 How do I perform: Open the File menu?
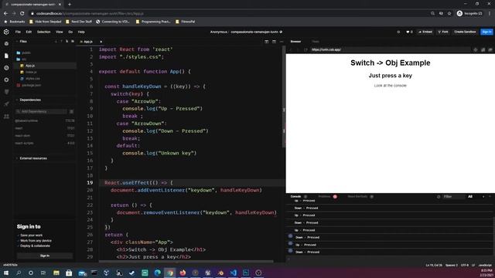(x=18, y=32)
